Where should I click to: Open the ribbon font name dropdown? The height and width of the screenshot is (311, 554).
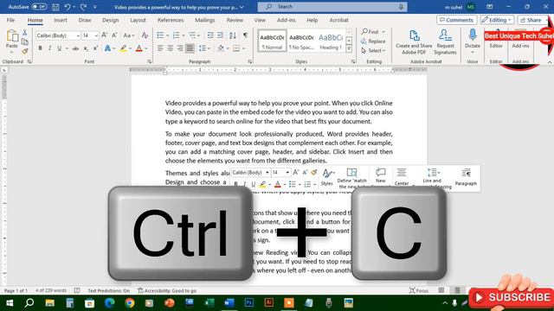78,35
